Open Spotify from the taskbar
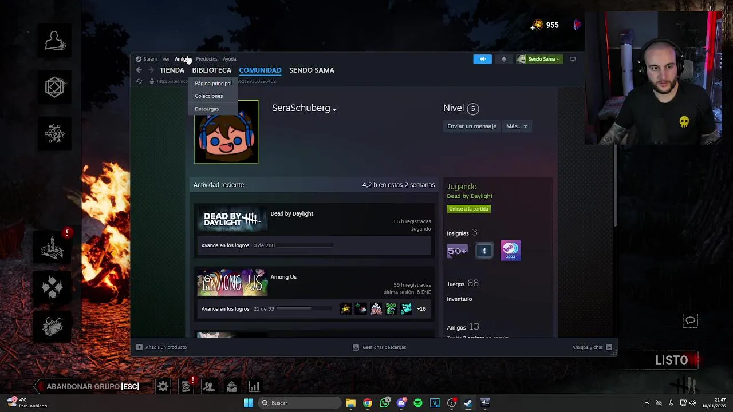The height and width of the screenshot is (412, 733). pyautogui.click(x=418, y=403)
